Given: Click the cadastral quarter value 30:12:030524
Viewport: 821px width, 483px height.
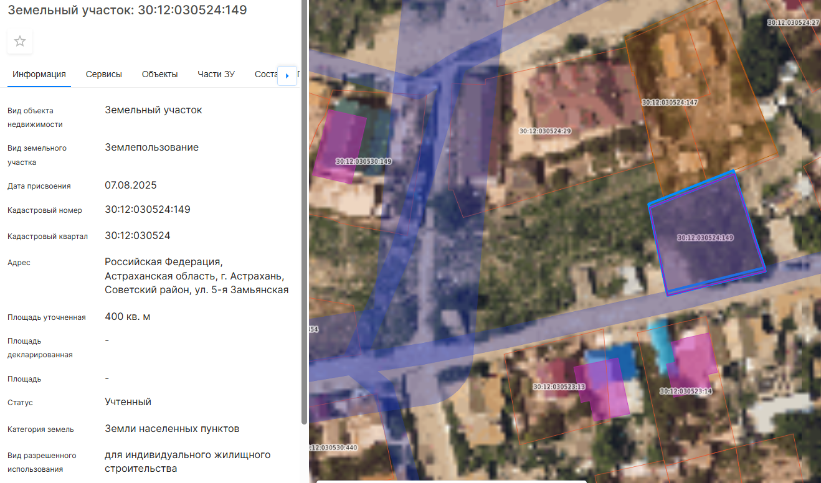Looking at the screenshot, I should [x=138, y=236].
